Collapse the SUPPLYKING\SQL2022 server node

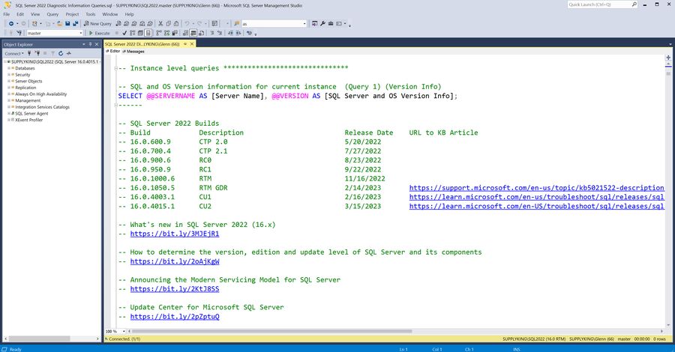(x=5, y=61)
